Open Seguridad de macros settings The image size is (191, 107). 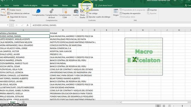click(x=17, y=17)
